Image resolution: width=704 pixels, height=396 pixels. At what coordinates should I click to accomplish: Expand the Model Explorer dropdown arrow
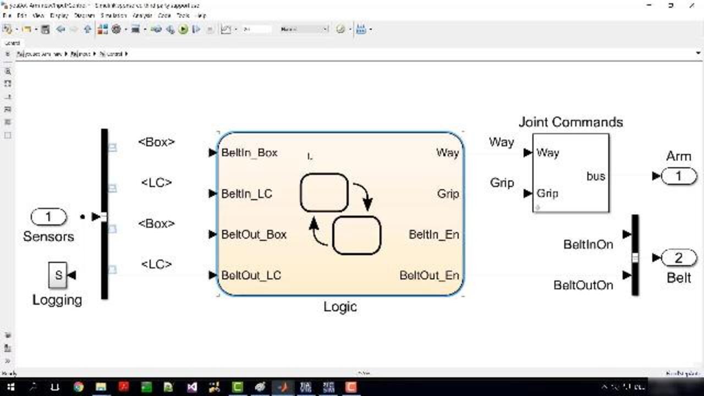pos(145,29)
